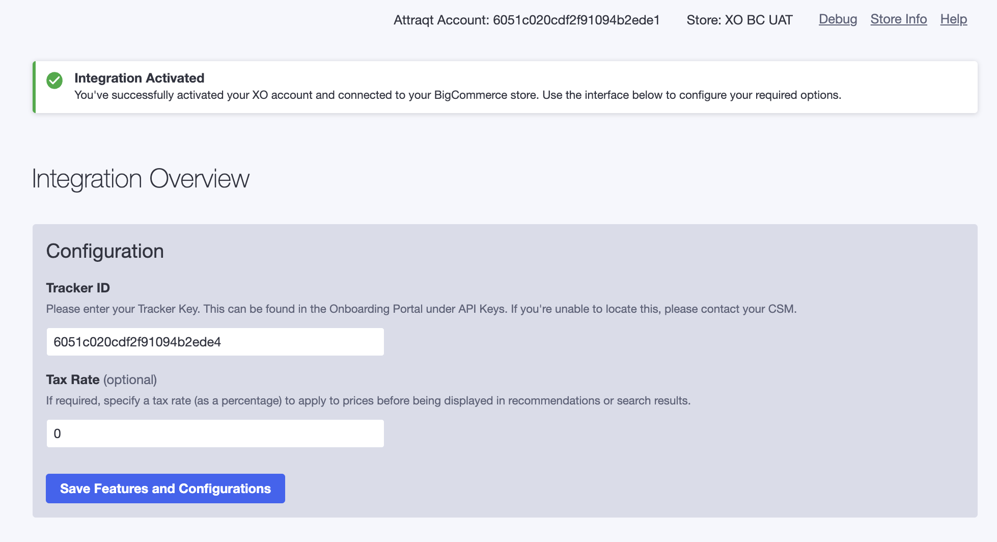Click Save Features and Configurations button
The width and height of the screenshot is (997, 542).
point(165,489)
